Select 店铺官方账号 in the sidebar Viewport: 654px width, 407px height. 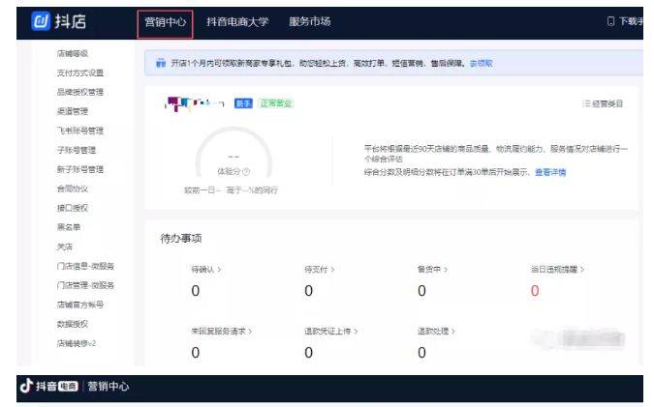pyautogui.click(x=80, y=305)
